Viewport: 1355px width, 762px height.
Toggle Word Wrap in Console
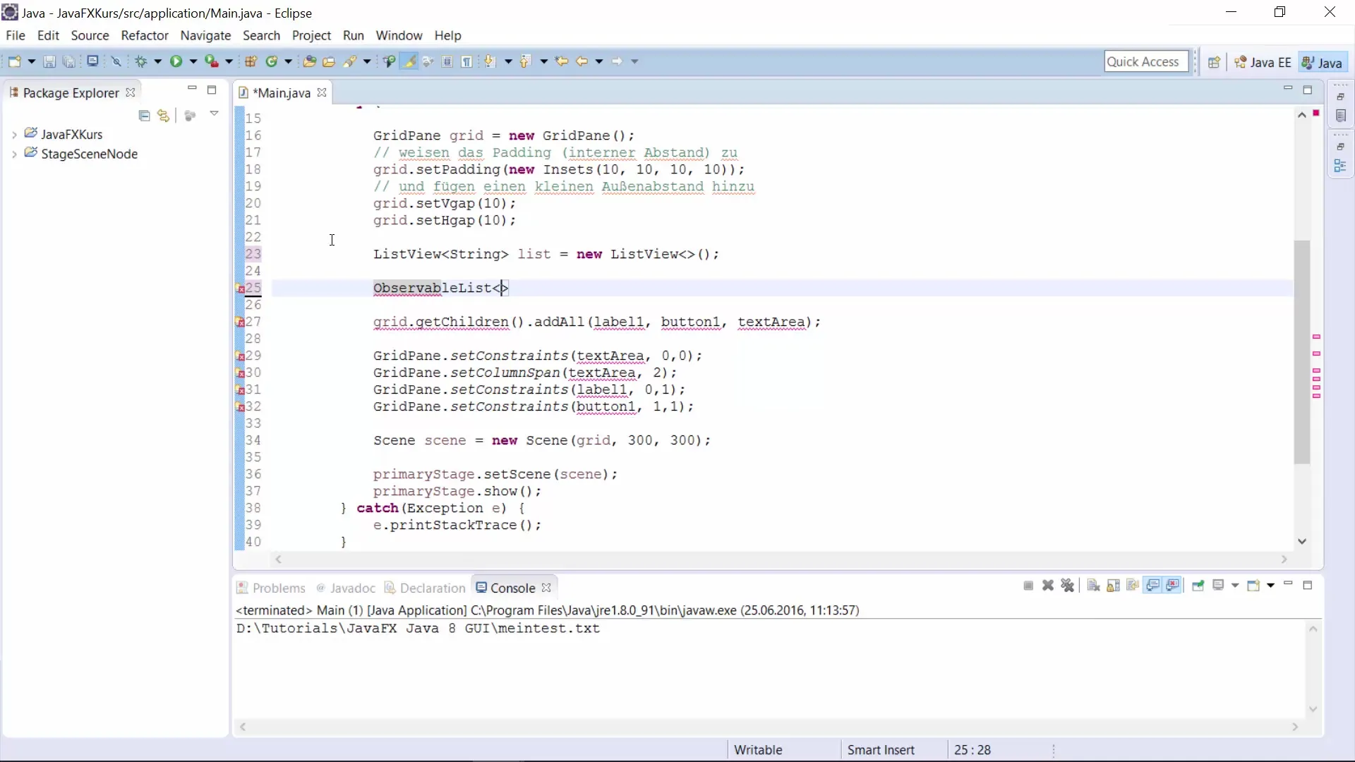point(1133,586)
